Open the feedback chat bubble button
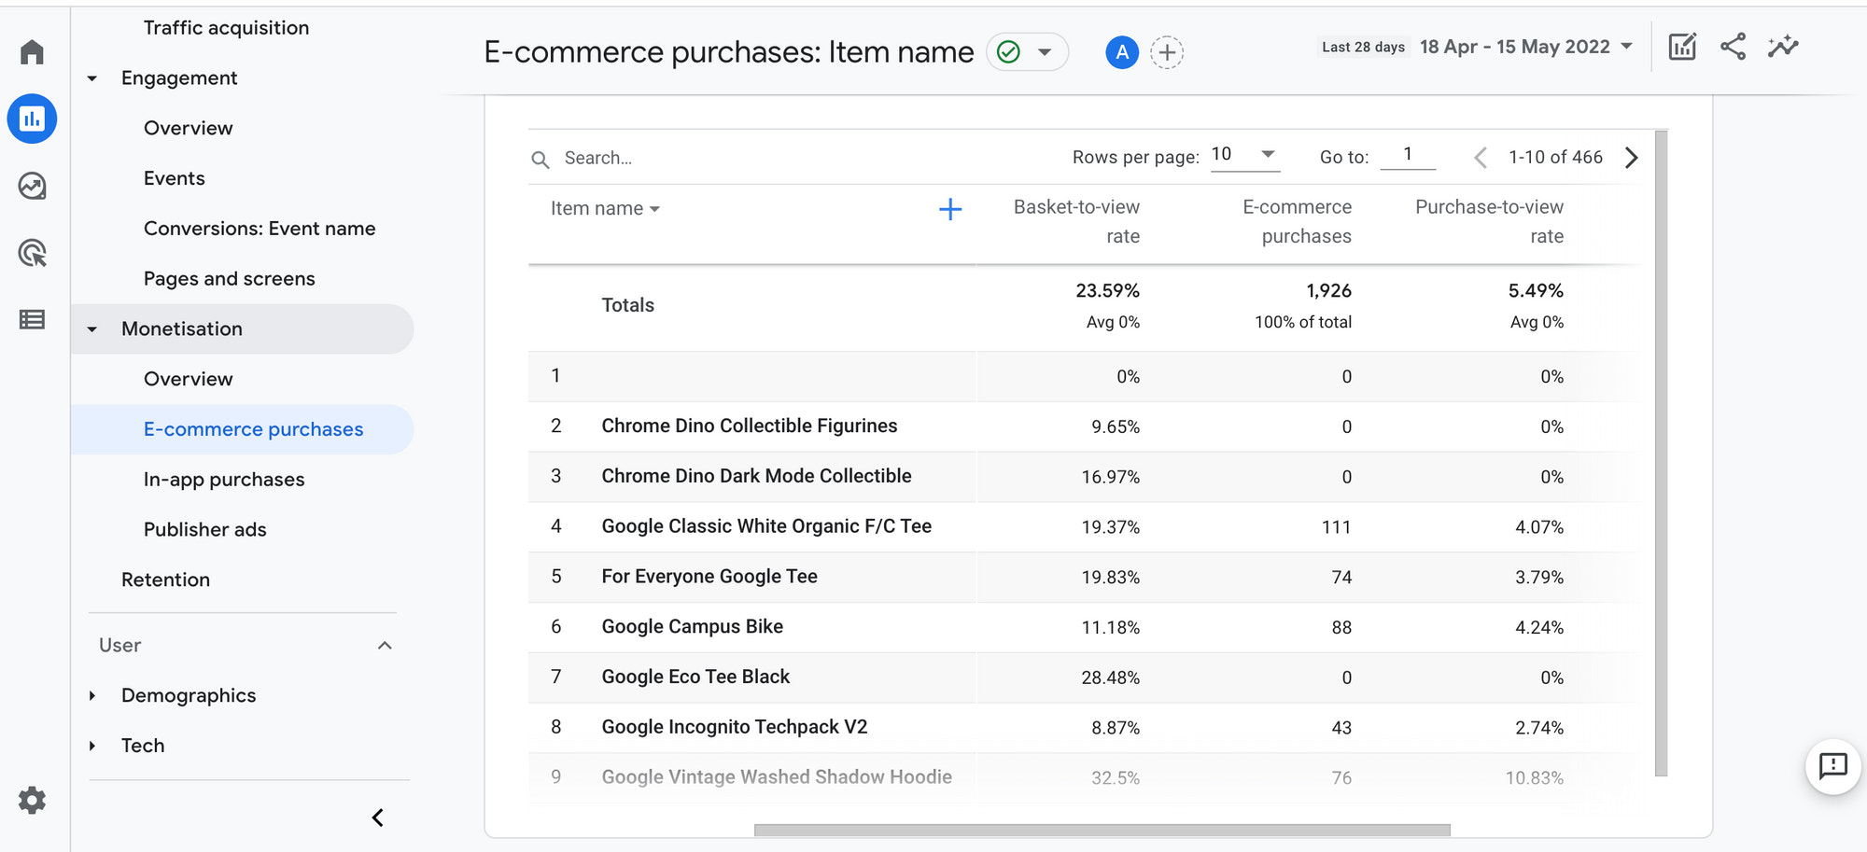The height and width of the screenshot is (852, 1867). click(1832, 766)
